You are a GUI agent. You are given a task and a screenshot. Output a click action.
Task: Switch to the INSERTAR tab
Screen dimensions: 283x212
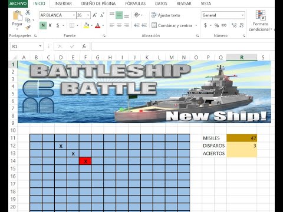[63, 4]
